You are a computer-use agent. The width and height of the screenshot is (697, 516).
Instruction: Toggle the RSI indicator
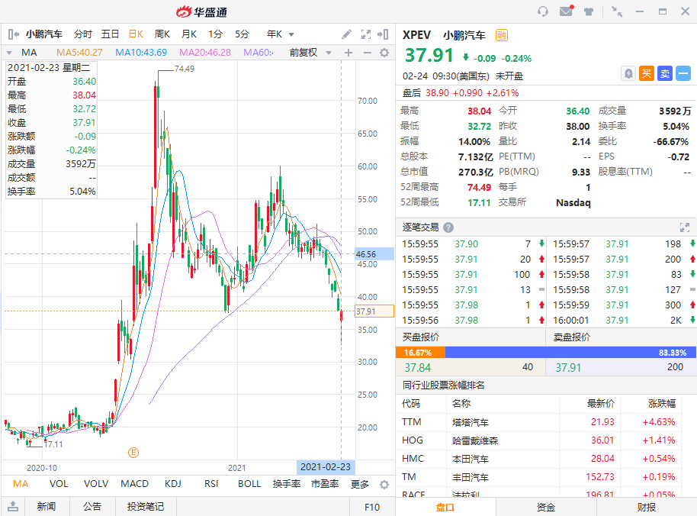coord(211,483)
